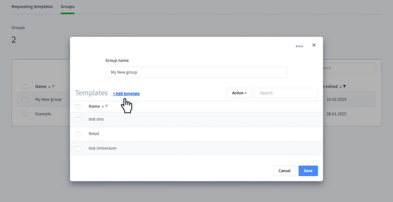Image resolution: width=393 pixels, height=202 pixels.
Task: Check the Example group row checkbox
Action: [25, 114]
